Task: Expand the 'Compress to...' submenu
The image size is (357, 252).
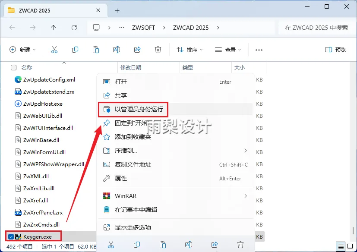Action: pyautogui.click(x=246, y=151)
